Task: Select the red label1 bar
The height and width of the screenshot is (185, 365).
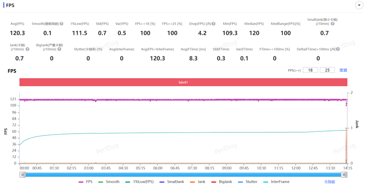Action: (x=183, y=82)
